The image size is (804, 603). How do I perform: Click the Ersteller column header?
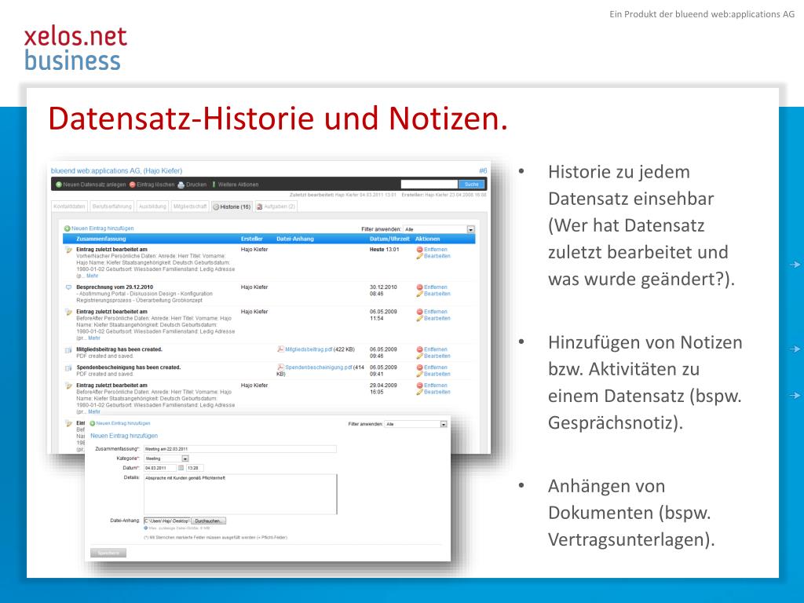pyautogui.click(x=252, y=239)
